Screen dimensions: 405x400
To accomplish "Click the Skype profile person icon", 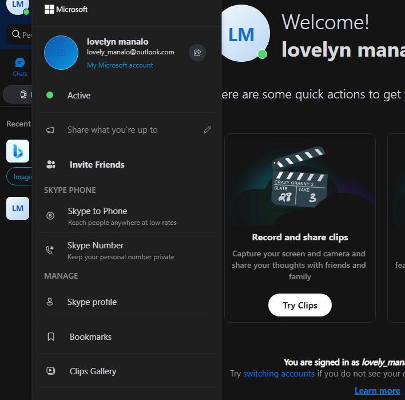I will [x=50, y=302].
